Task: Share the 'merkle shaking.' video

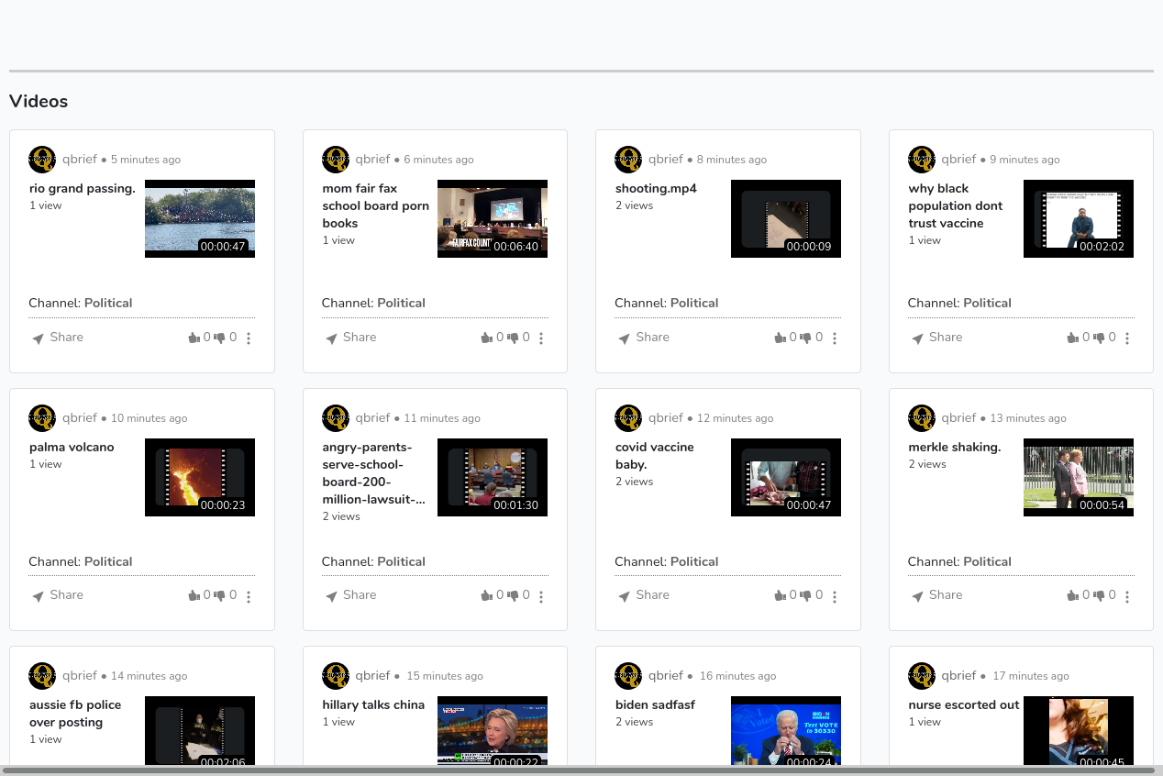Action: pyautogui.click(x=936, y=595)
